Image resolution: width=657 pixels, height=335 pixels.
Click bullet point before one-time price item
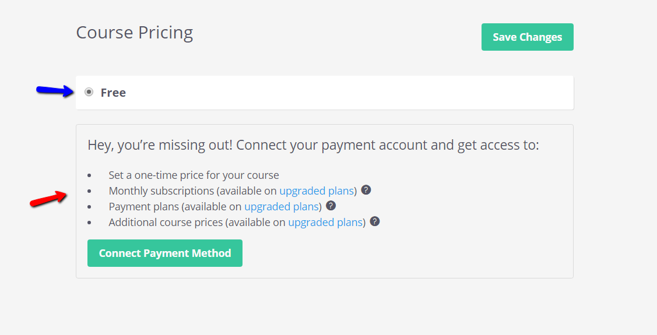89,175
